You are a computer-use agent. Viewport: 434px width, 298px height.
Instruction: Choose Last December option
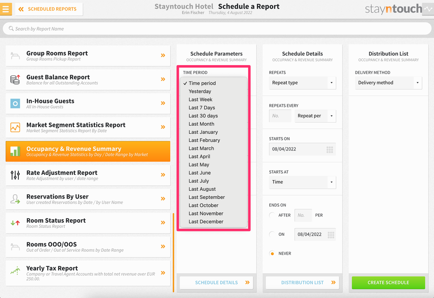point(213,222)
